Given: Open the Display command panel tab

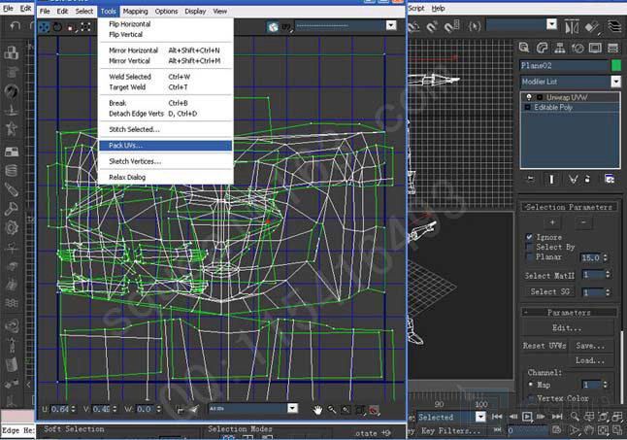Looking at the screenshot, I should tap(595, 48).
